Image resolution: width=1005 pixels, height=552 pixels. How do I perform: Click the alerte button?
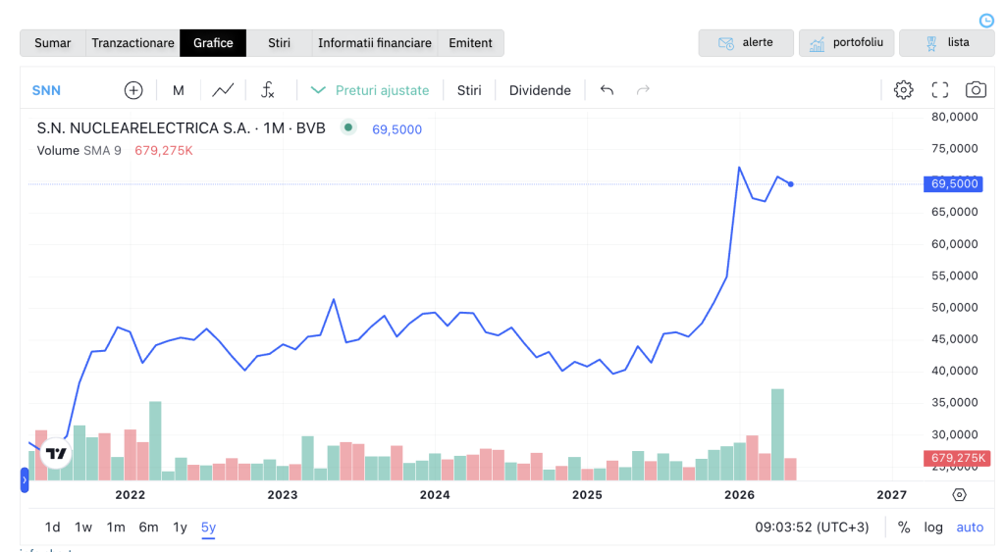(x=746, y=43)
